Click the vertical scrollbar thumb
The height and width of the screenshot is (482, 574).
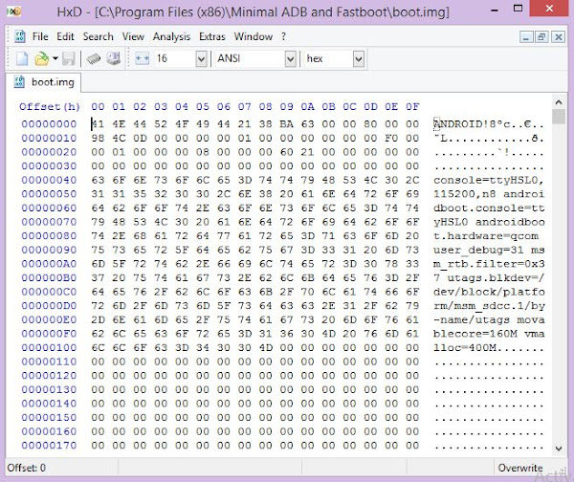click(x=559, y=117)
